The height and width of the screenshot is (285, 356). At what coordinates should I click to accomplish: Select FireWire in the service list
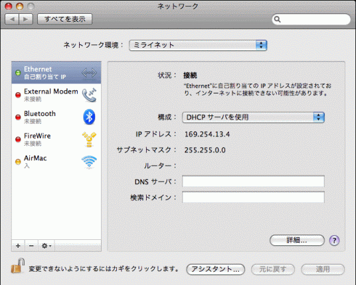[x=56, y=139]
